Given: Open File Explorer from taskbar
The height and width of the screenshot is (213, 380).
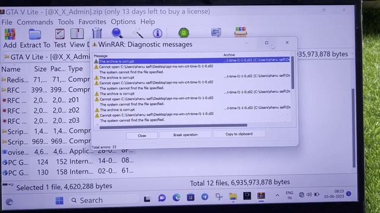Looking at the screenshot, I should pos(233,196).
